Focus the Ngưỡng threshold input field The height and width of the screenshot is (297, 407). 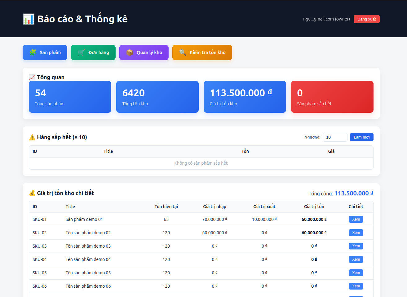pos(335,137)
